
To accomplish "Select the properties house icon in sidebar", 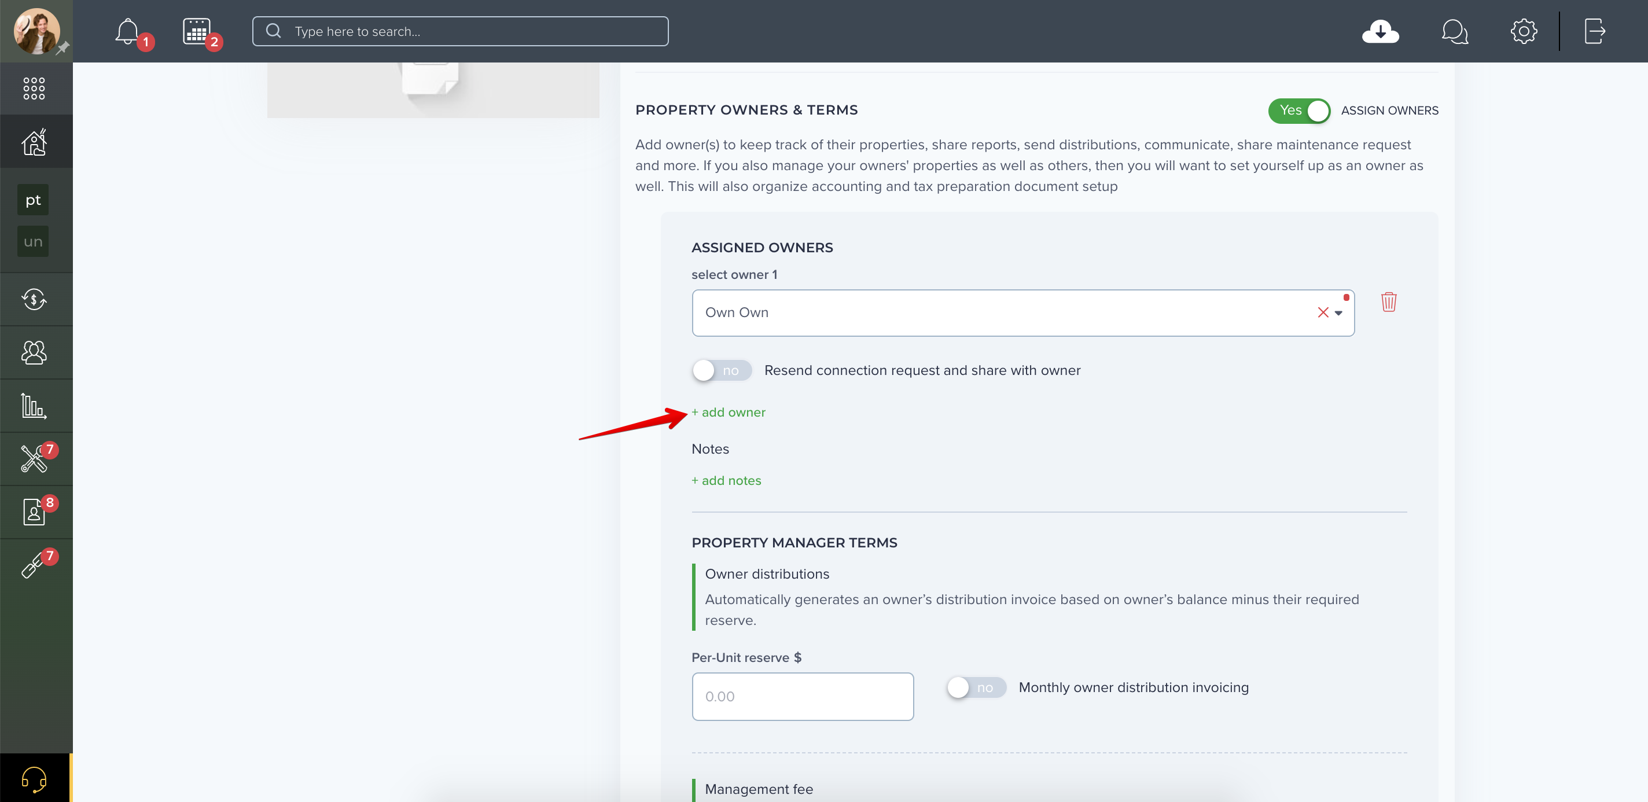I will pos(35,141).
